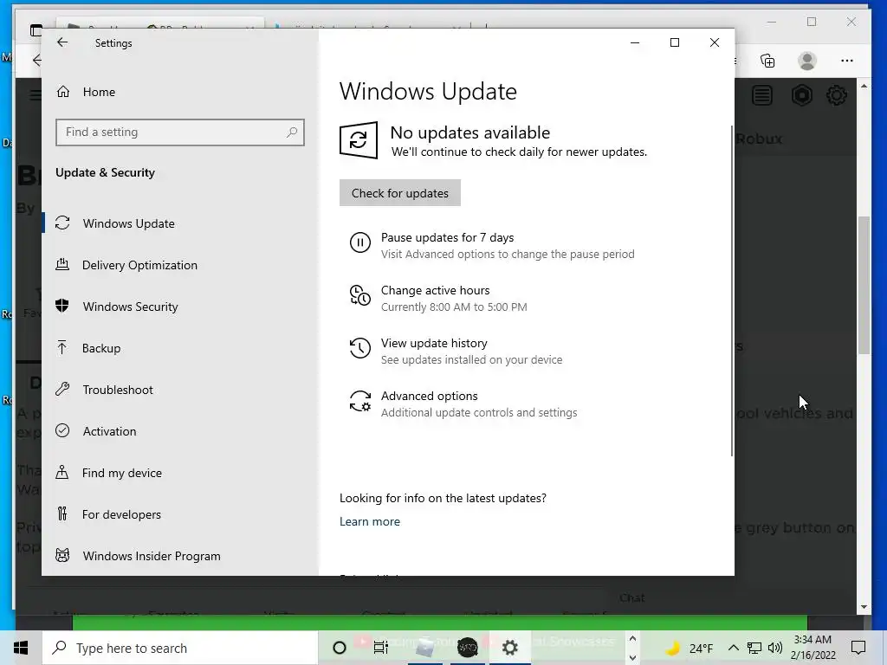Click the Windows Insider cat icon

point(62,555)
